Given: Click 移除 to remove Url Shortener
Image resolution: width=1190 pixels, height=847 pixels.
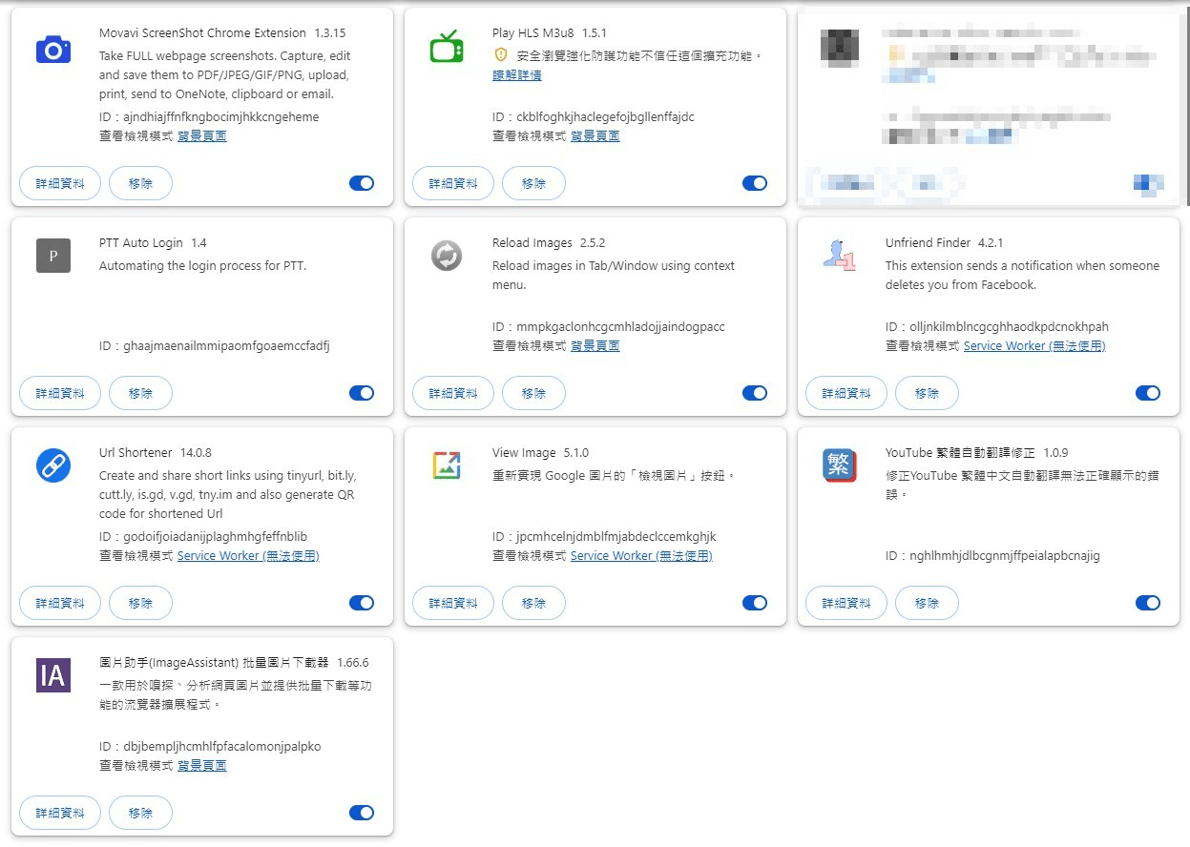Looking at the screenshot, I should pyautogui.click(x=140, y=602).
